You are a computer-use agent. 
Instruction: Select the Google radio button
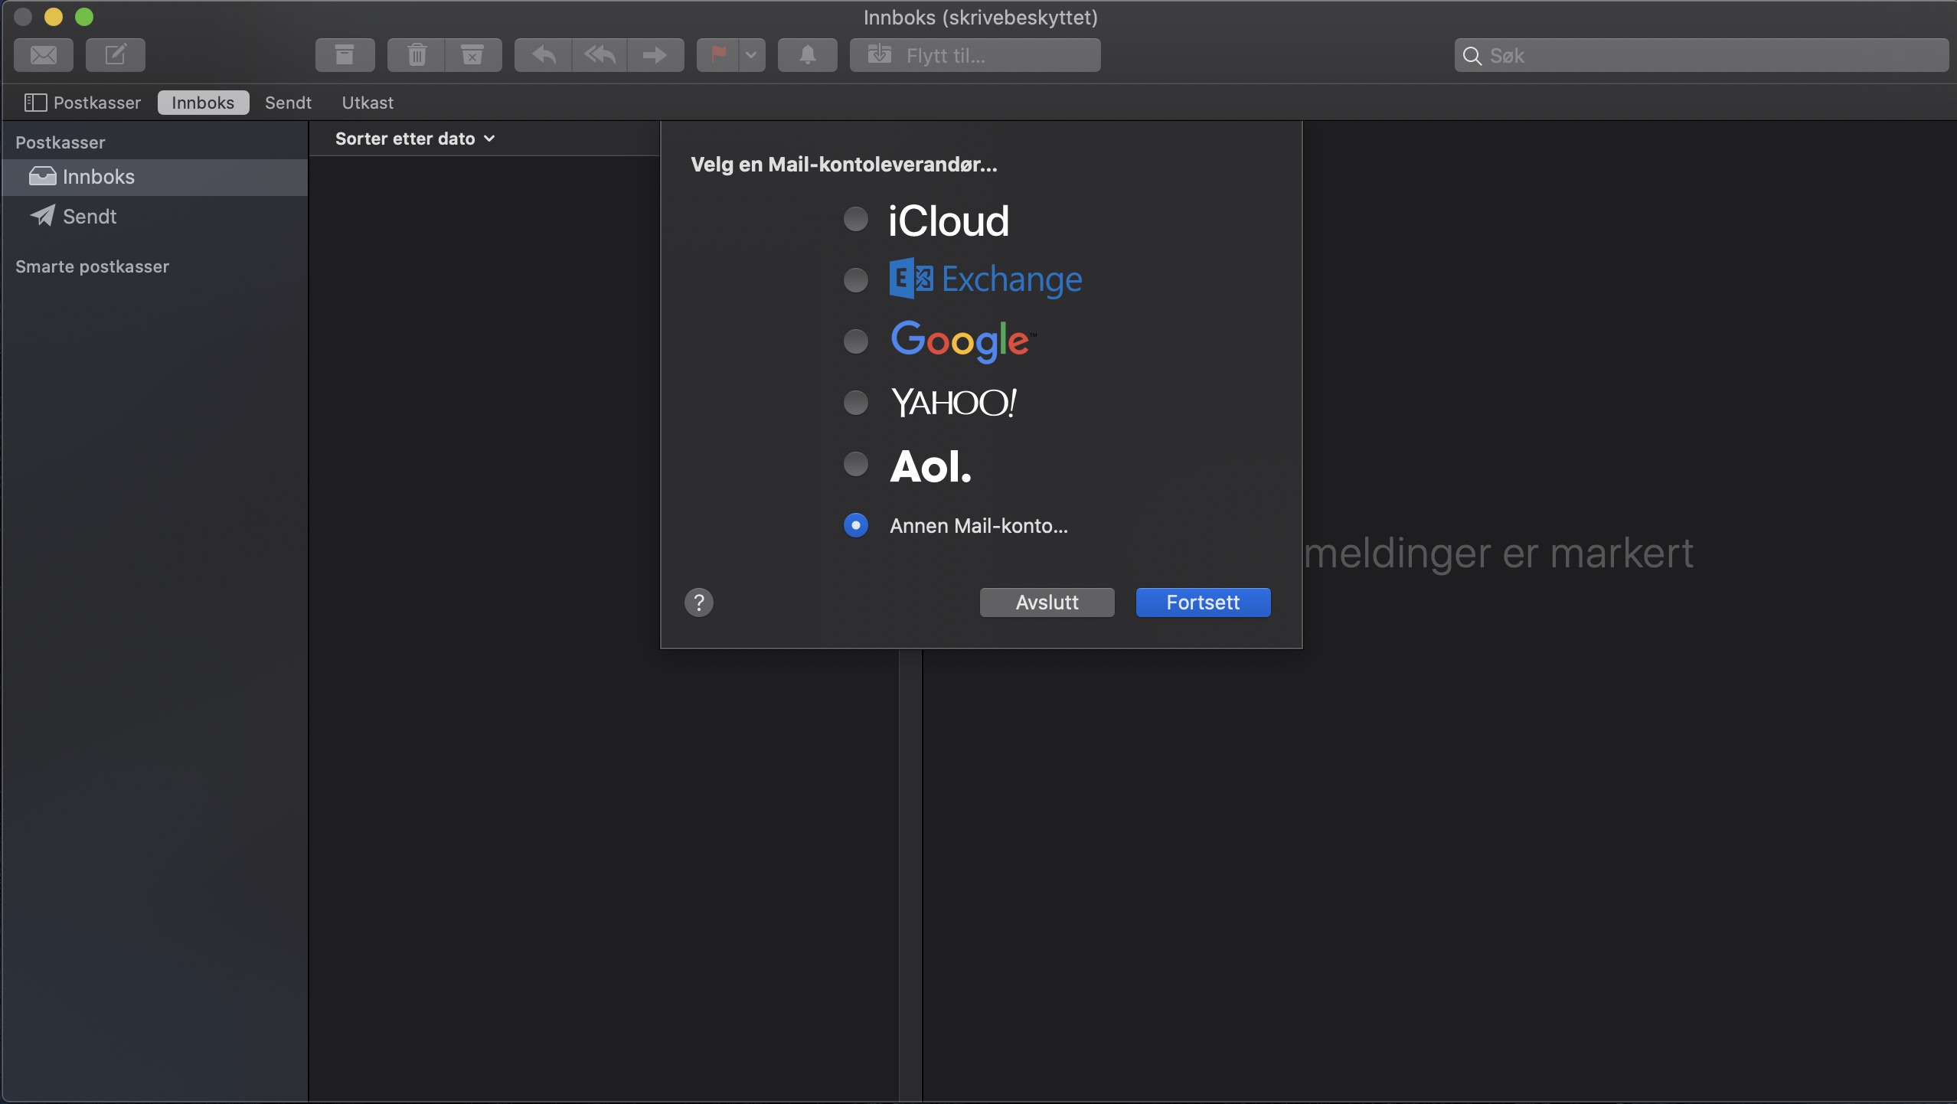[x=856, y=341]
